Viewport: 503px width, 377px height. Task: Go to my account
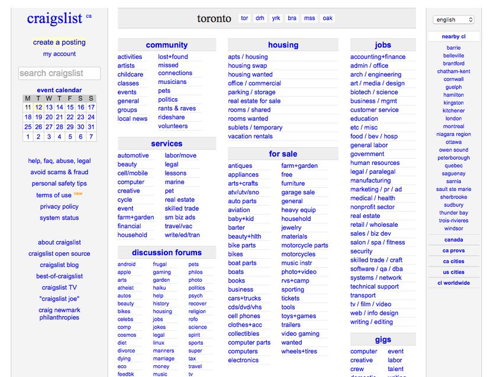click(x=59, y=54)
